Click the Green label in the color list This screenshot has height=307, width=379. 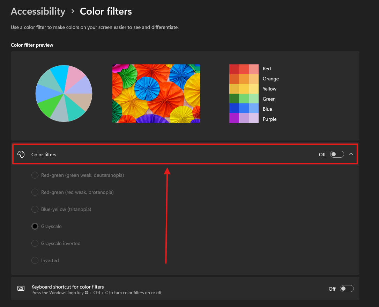(x=269, y=99)
